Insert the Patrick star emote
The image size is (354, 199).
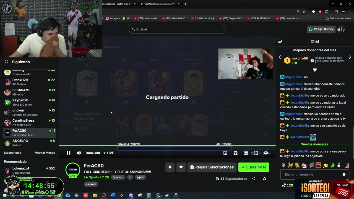[x=347, y=165]
